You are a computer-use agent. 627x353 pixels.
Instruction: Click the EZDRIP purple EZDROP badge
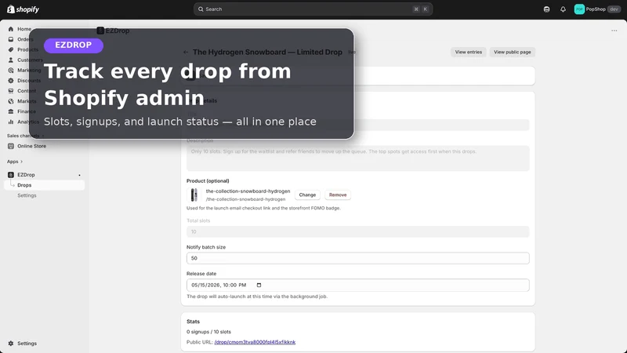74,45
